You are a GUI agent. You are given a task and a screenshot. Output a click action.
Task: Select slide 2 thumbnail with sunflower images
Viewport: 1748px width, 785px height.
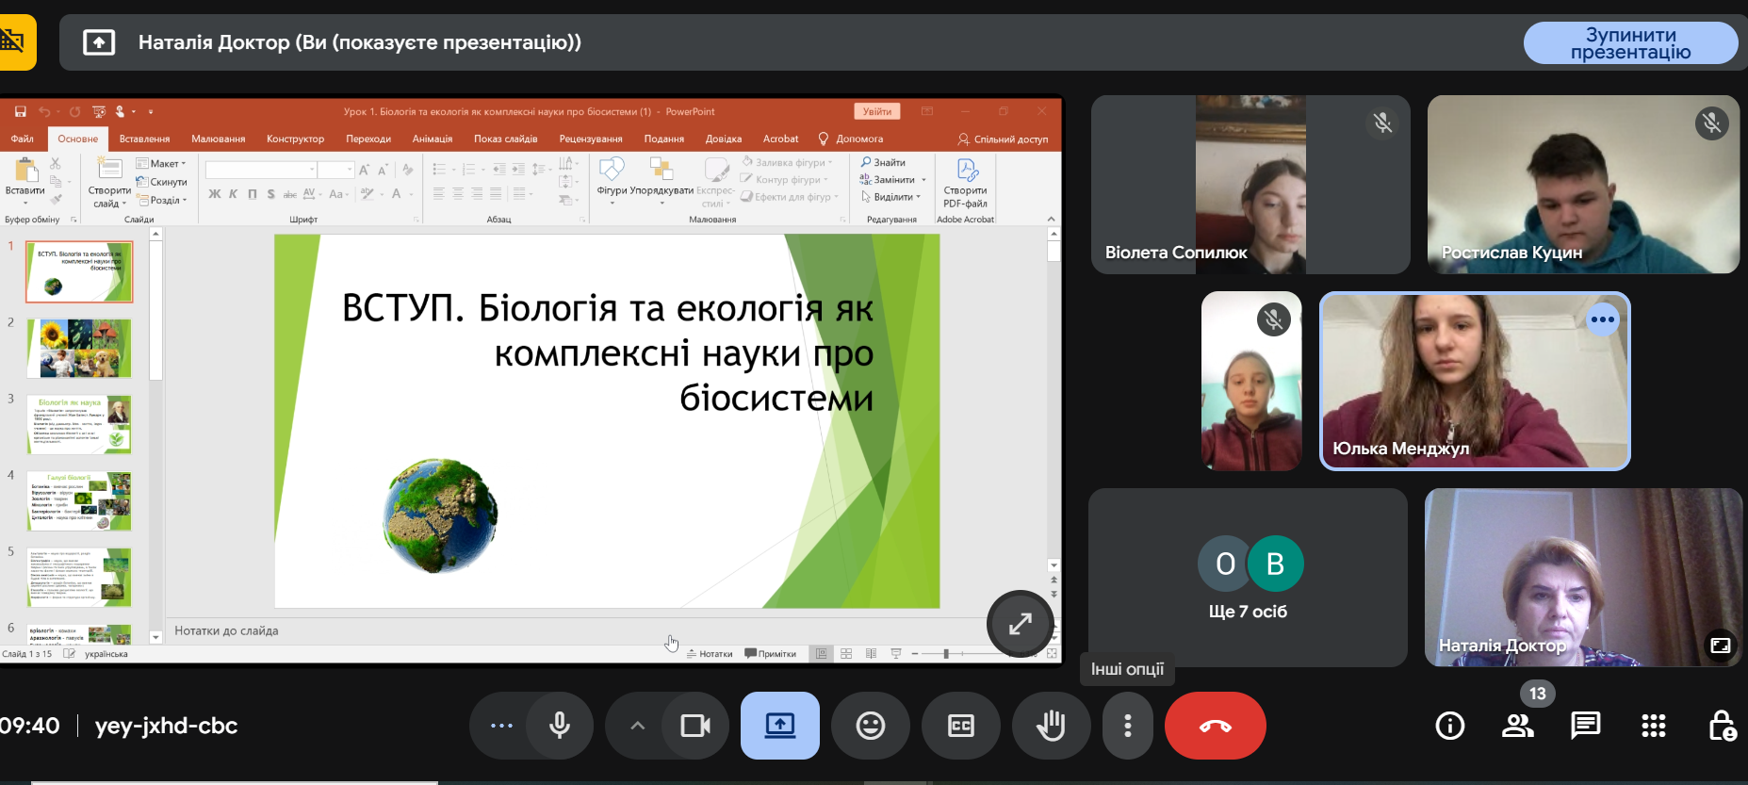(x=79, y=348)
